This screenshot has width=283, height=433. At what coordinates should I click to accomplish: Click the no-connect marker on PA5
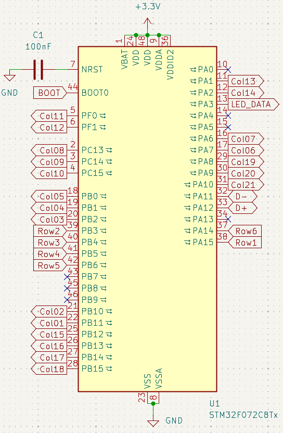click(228, 127)
